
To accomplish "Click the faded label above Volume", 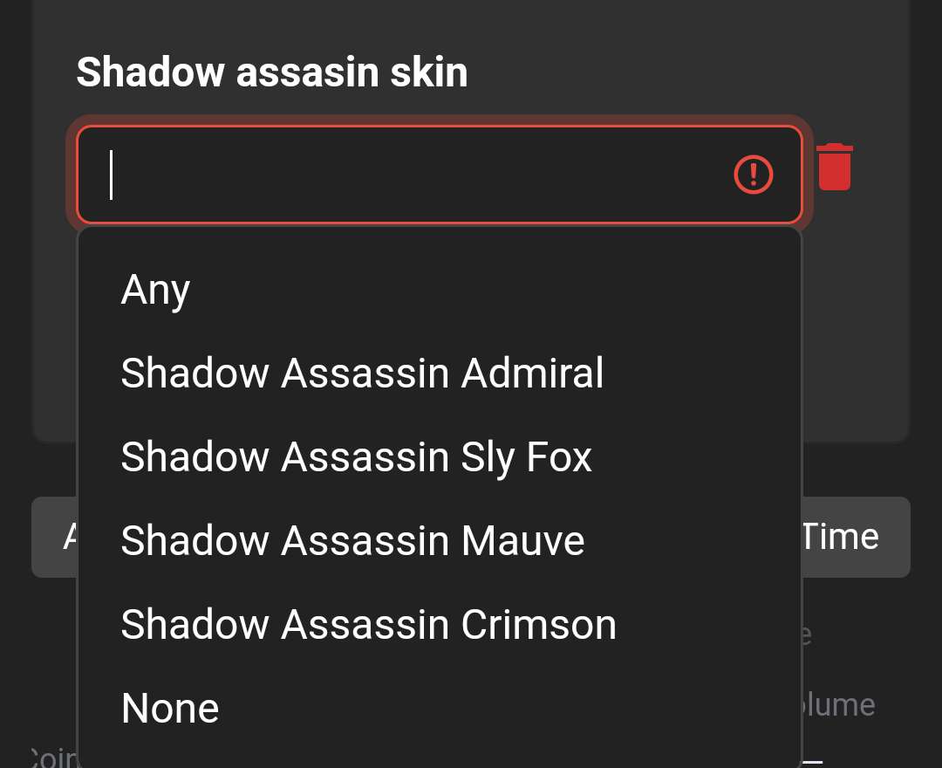I will (x=806, y=634).
